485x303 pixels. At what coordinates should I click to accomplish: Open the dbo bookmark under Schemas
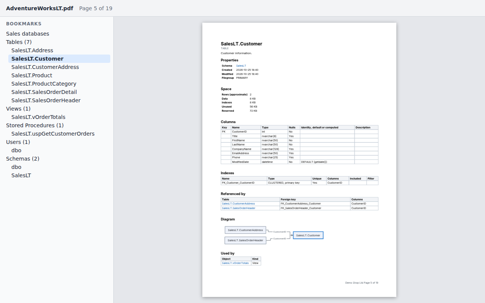click(x=16, y=167)
